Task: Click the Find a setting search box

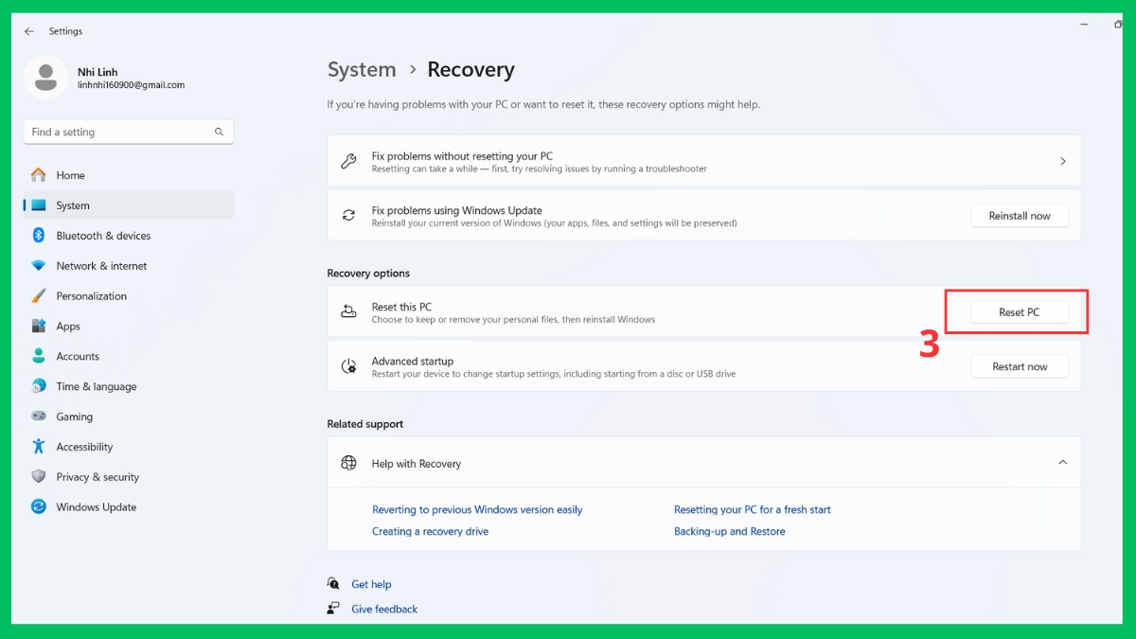Action: click(x=128, y=133)
